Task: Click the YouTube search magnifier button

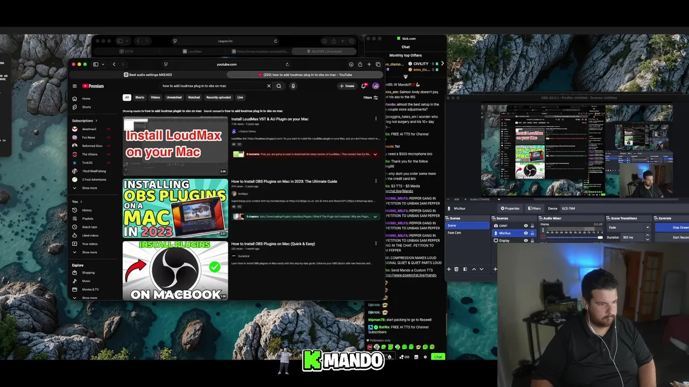Action: pos(279,86)
